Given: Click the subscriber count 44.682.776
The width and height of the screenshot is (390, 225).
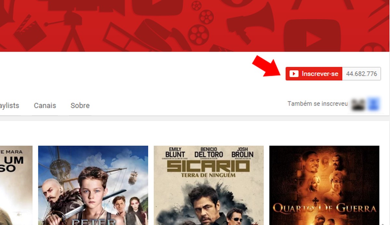Looking at the screenshot, I should pyautogui.click(x=361, y=74).
